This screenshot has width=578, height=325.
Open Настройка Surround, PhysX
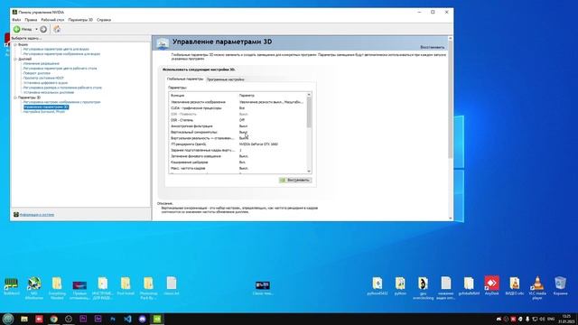pyautogui.click(x=44, y=112)
